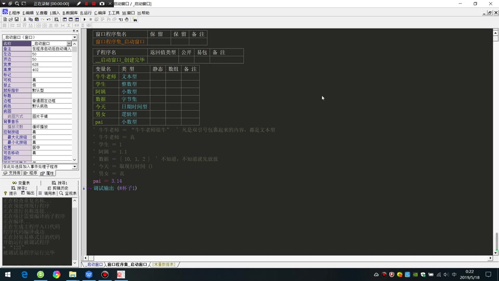Switch to the [常量数据表] document tab
This screenshot has width=499, height=281.
tap(164, 264)
